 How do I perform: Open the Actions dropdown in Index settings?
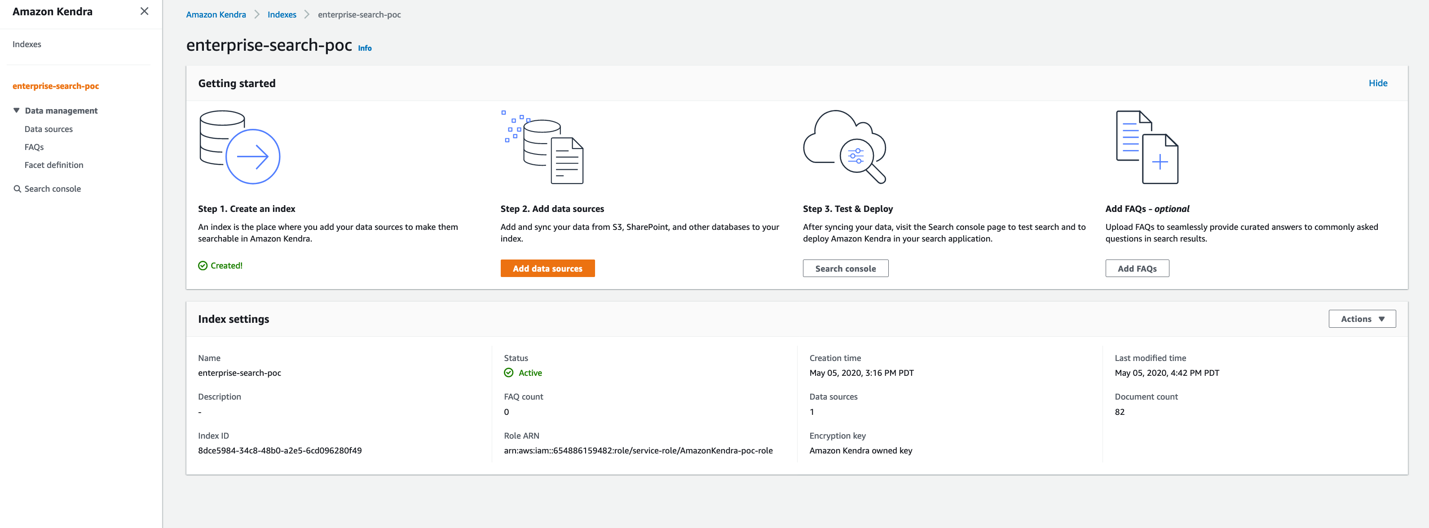1362,319
